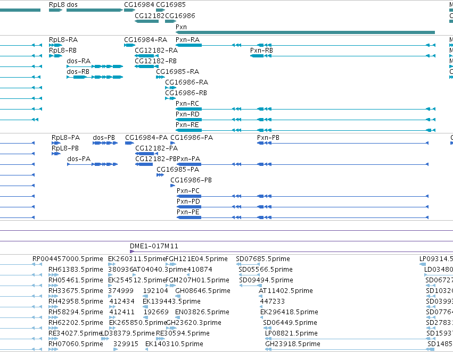Screen dimensions: 453x352
Task: Click the GH23918.5prime EST label
Action: (293, 344)
